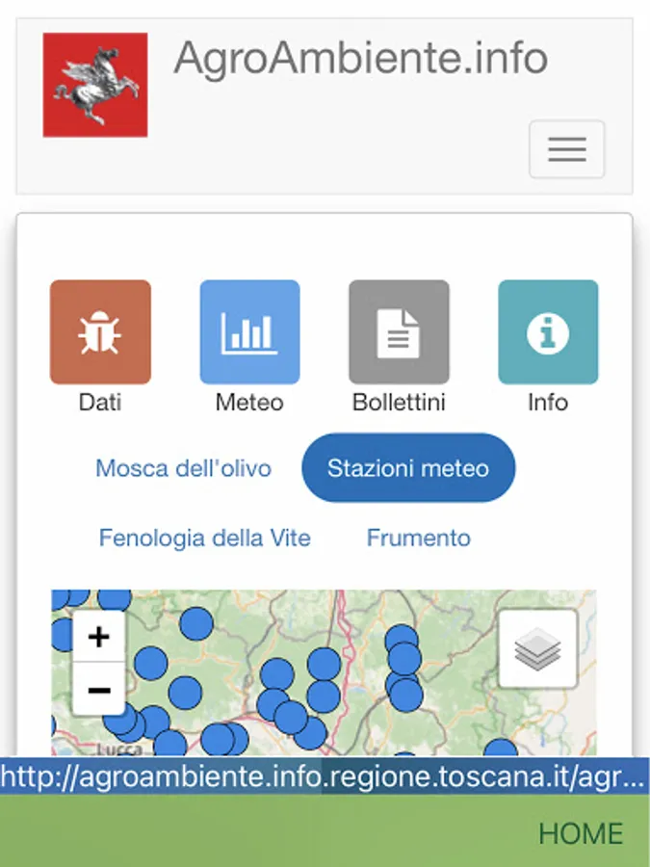Open the Bollettini document icon

point(399,331)
